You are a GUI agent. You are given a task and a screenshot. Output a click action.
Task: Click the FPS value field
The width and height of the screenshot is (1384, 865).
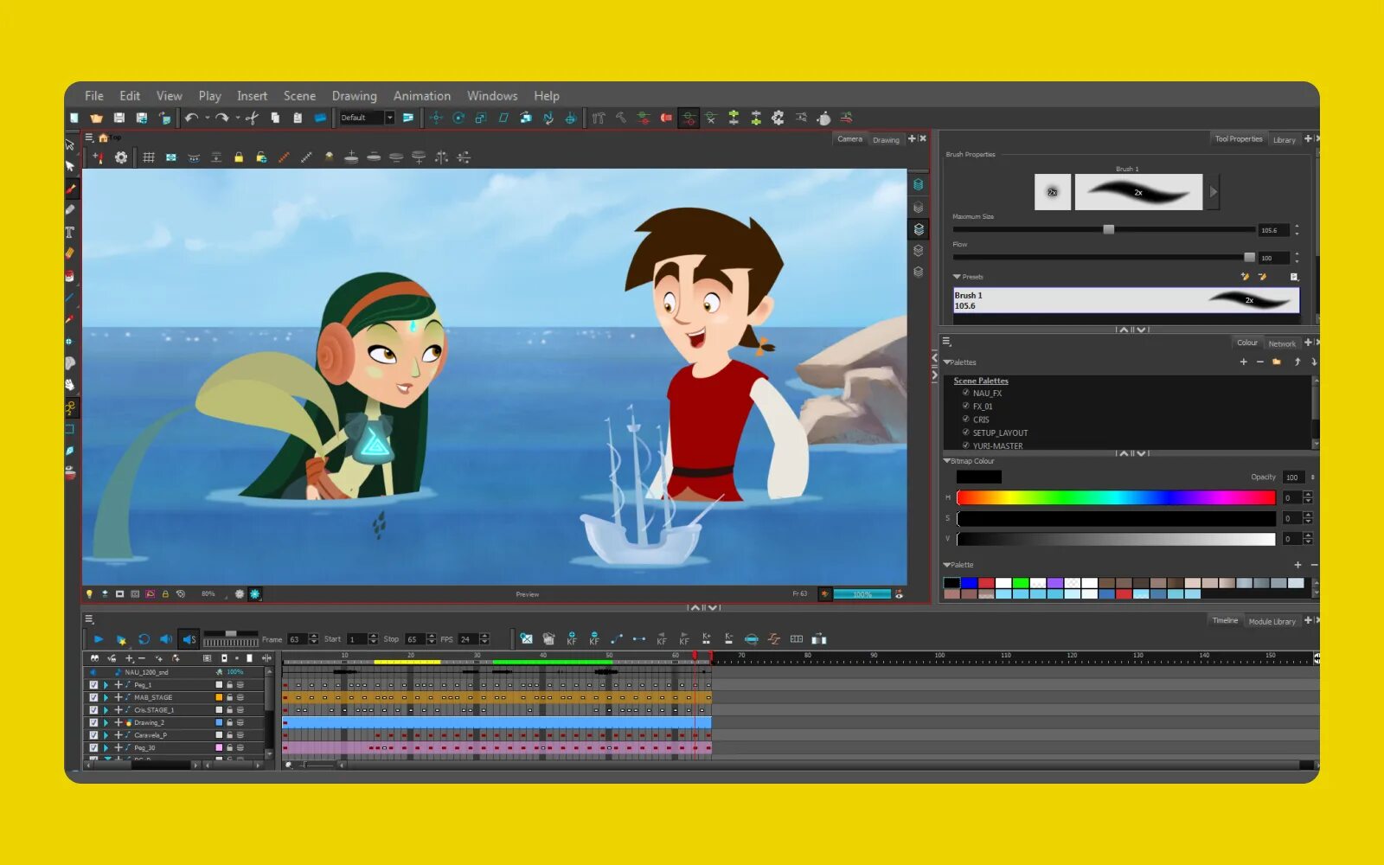[468, 639]
